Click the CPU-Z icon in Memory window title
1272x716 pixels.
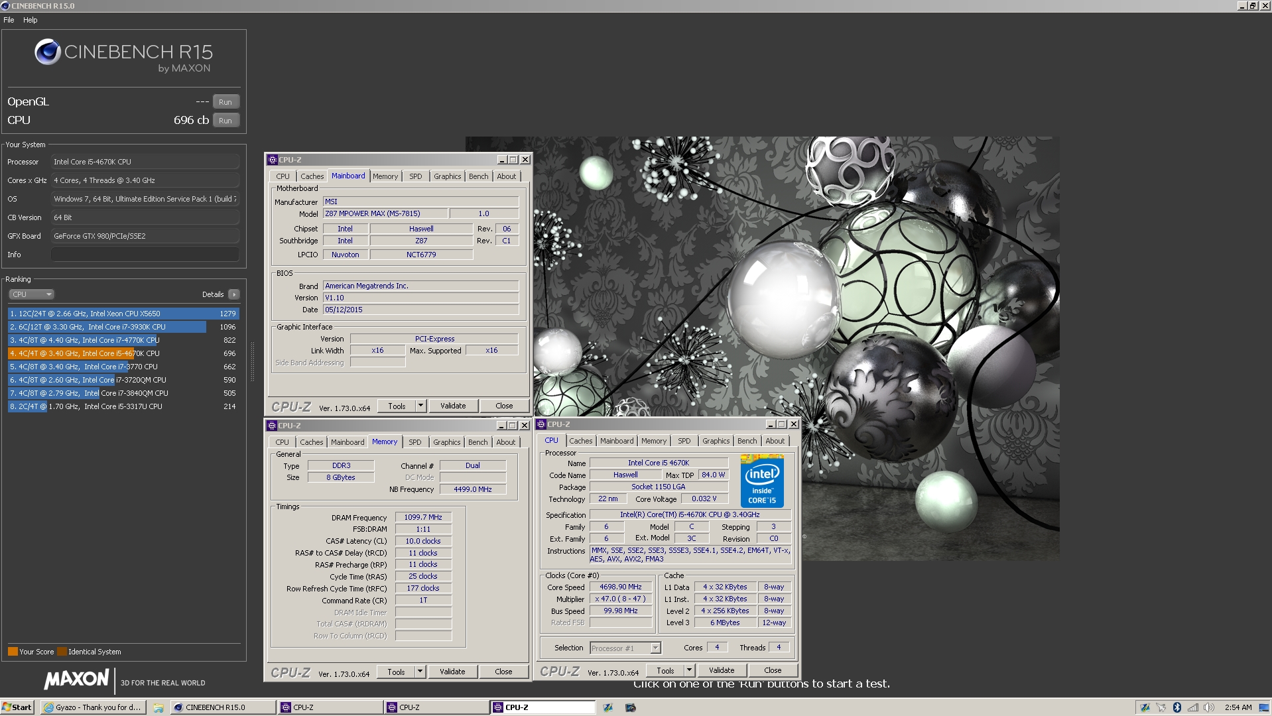272,426
